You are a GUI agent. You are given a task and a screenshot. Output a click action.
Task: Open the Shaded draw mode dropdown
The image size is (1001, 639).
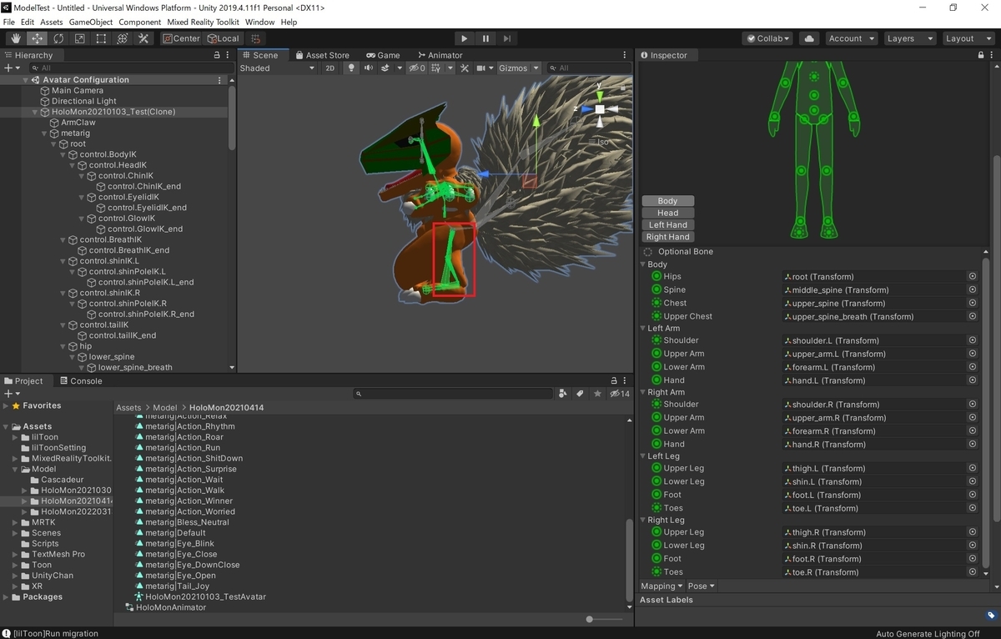tap(277, 68)
